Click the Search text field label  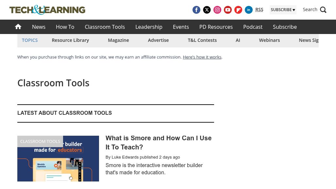(310, 9)
